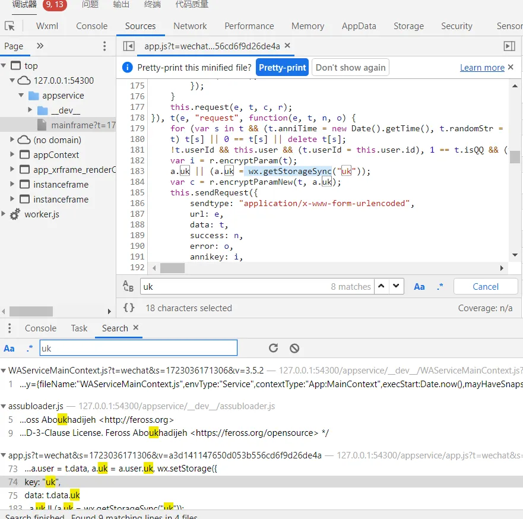Switch to the Wxml tab
Viewport: 523px width, 519px height.
[x=47, y=26]
